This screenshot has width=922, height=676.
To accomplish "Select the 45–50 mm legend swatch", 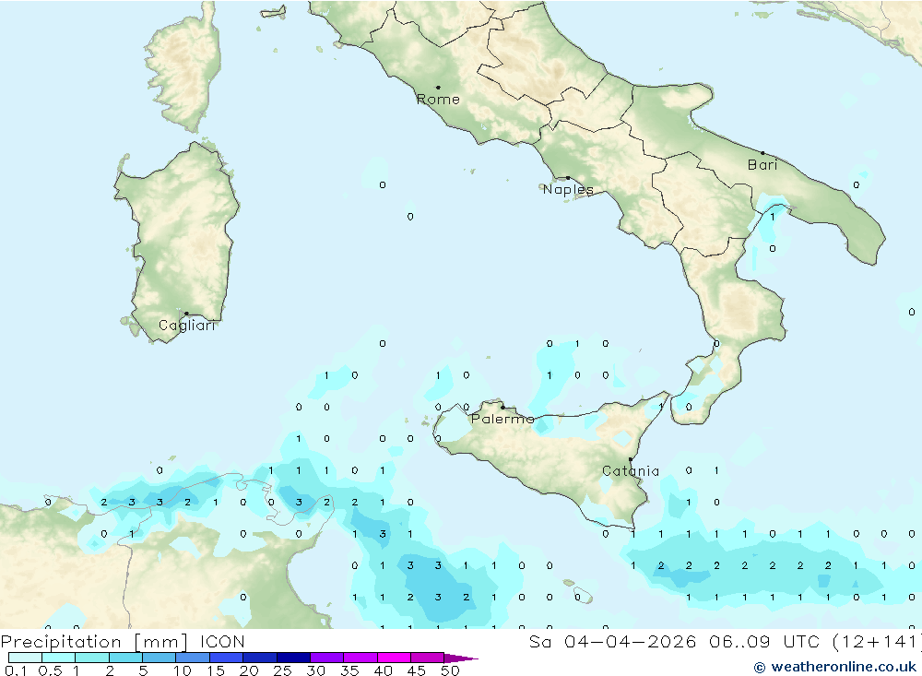I will point(428,658).
